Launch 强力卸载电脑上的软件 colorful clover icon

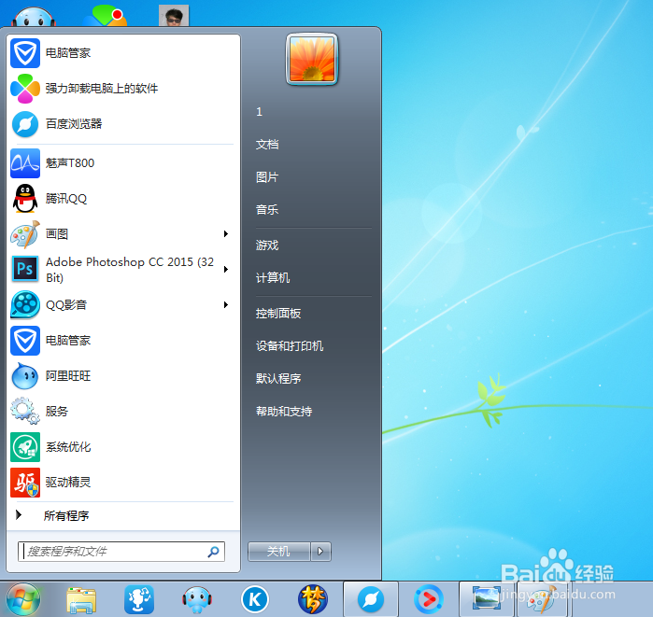25,88
